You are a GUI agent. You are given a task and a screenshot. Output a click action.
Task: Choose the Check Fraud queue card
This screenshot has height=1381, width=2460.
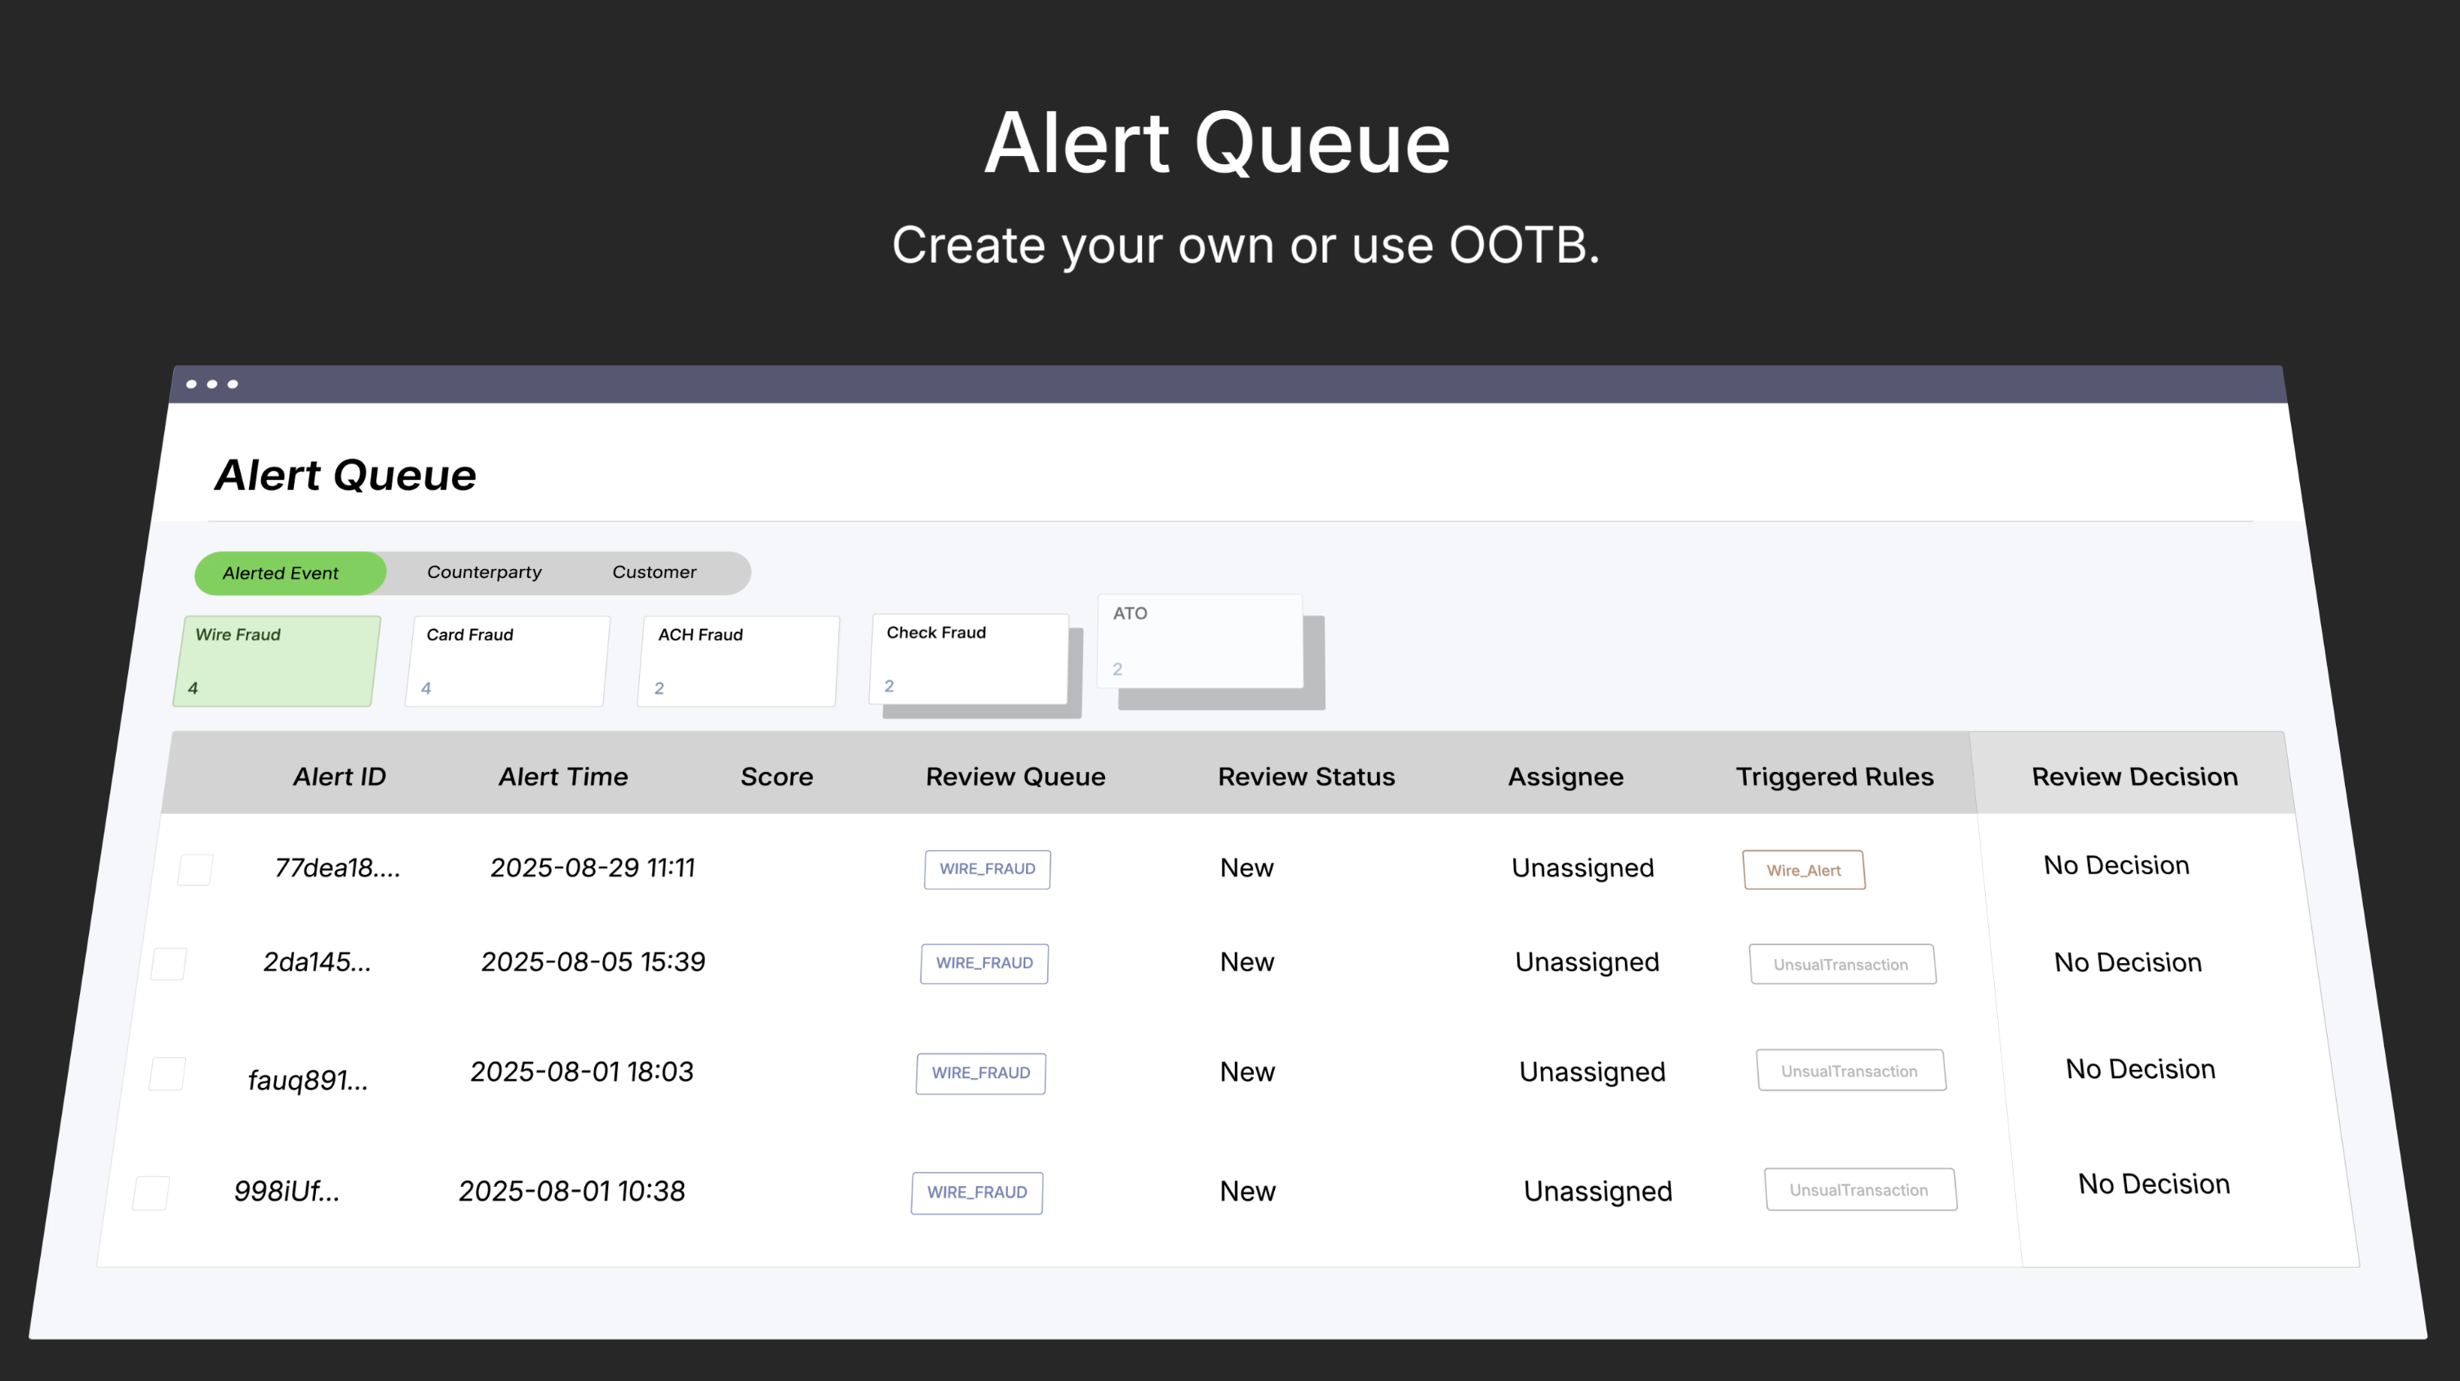968,659
